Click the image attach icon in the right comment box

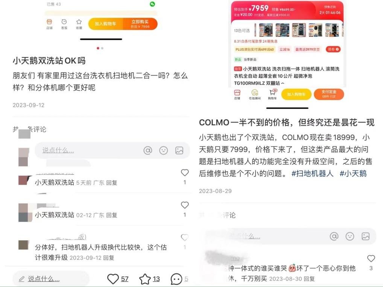365,236
